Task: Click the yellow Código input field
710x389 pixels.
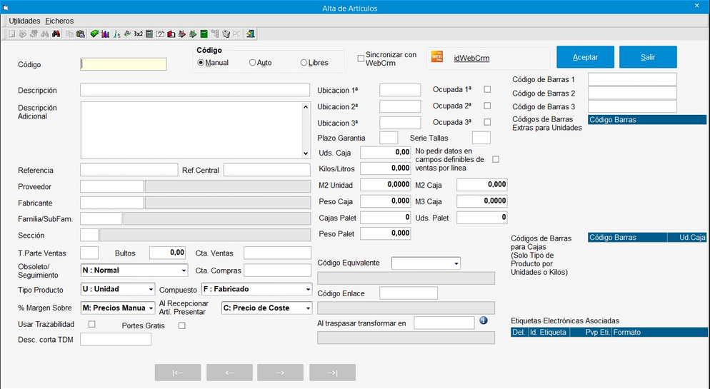Action: (123, 64)
